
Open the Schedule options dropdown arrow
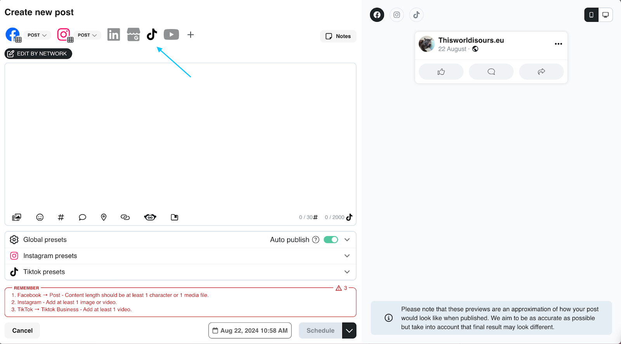coord(349,330)
